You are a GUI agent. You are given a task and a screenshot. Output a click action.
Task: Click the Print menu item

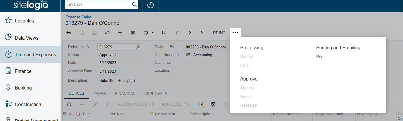click(x=320, y=57)
